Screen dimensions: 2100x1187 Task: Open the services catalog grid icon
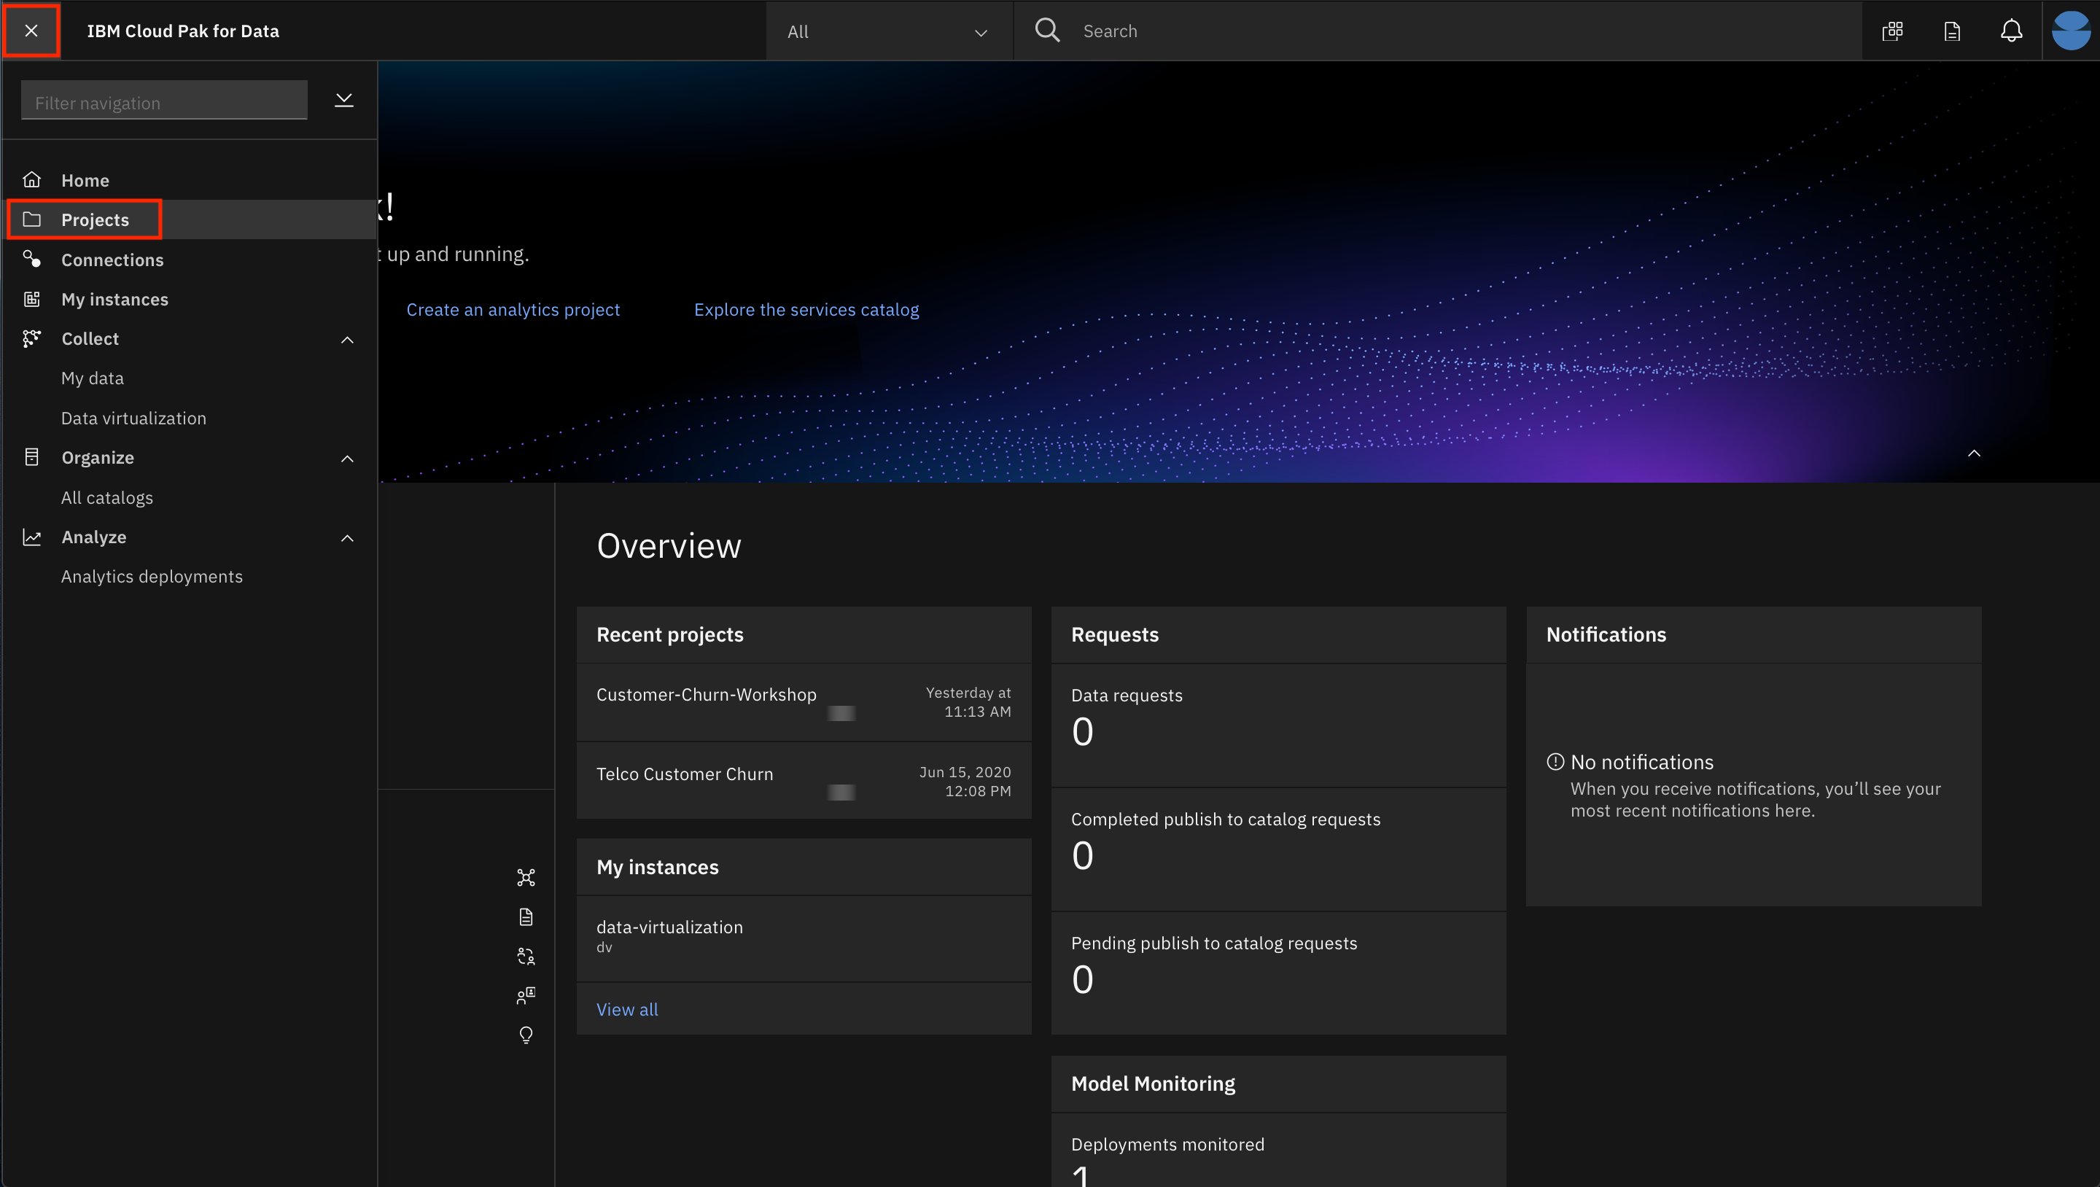pyautogui.click(x=1892, y=31)
